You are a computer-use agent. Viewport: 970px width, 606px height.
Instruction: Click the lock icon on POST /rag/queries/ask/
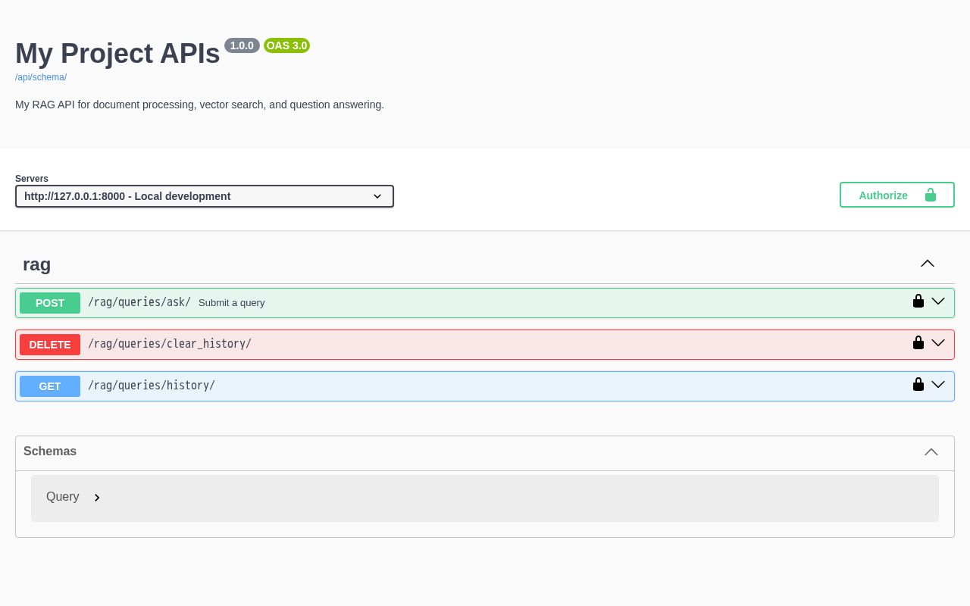(918, 301)
